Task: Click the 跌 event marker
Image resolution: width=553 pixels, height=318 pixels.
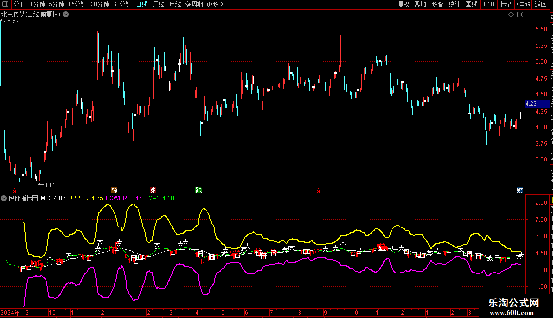Action: click(199, 190)
